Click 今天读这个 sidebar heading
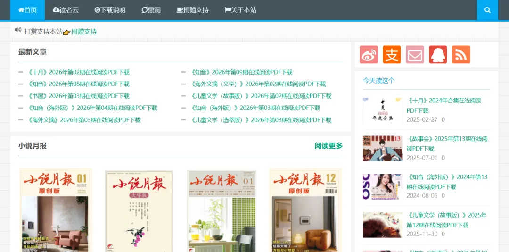 tap(379, 81)
